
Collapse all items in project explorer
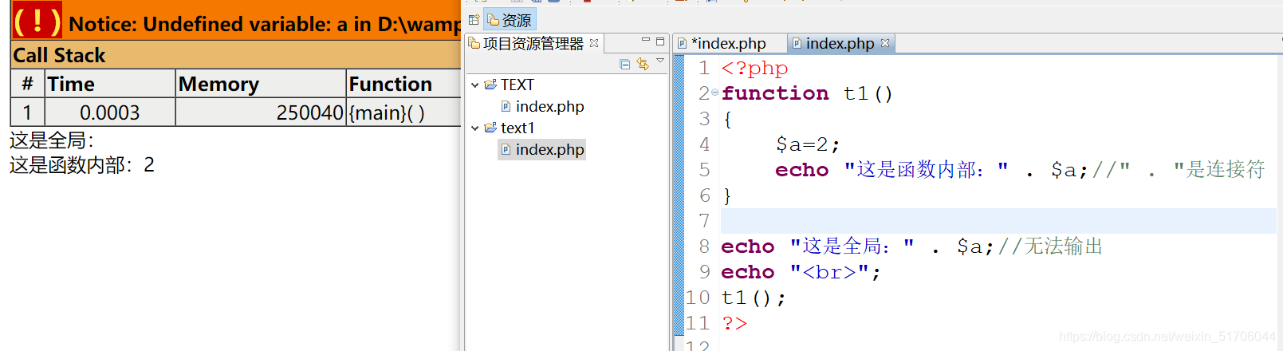625,64
